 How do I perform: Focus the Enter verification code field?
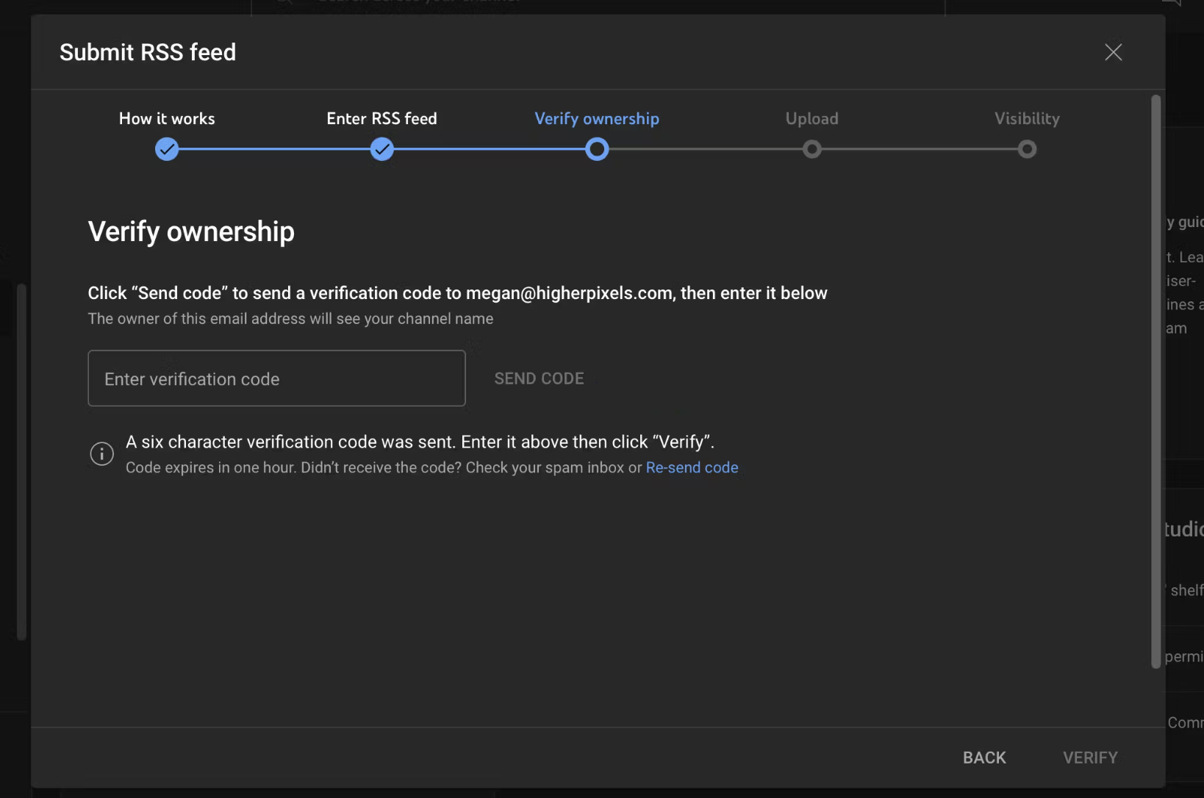coord(276,378)
